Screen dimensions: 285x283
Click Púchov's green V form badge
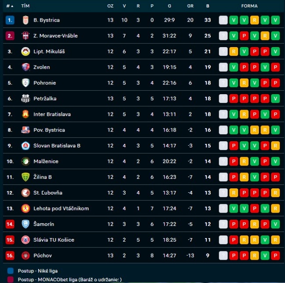point(265,256)
